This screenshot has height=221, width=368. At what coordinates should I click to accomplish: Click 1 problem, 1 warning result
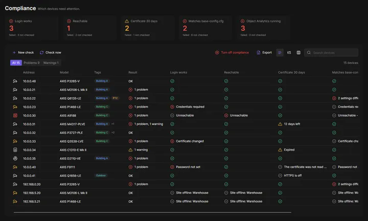click(x=146, y=124)
